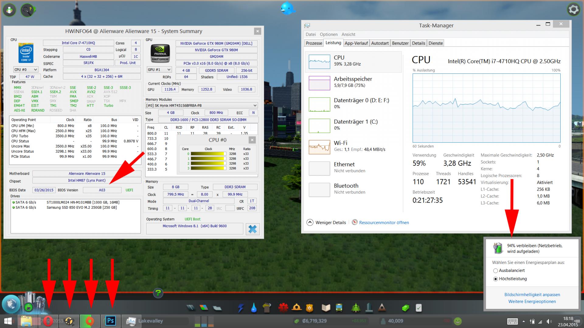Open the Garbage bin services menu
This screenshot has height=328, width=584.
pos(266,308)
